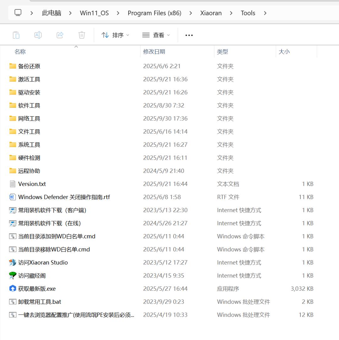Click the Paste icon in the toolbar

click(16, 35)
